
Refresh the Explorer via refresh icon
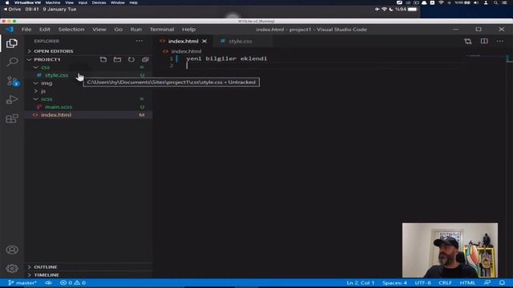[131, 59]
